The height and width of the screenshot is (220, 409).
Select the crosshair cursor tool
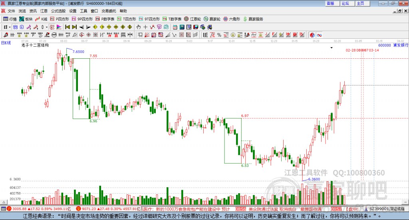[145, 27]
